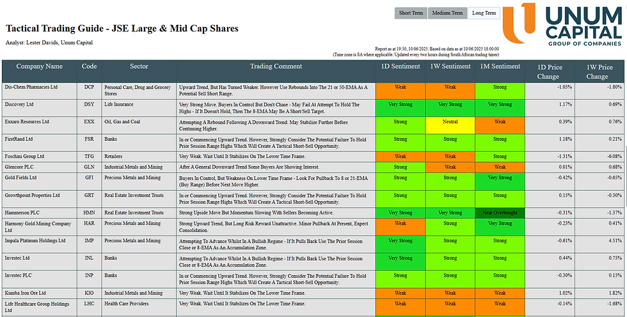Select Hammerson PLC company name
627x317 pixels.
click(x=22, y=213)
